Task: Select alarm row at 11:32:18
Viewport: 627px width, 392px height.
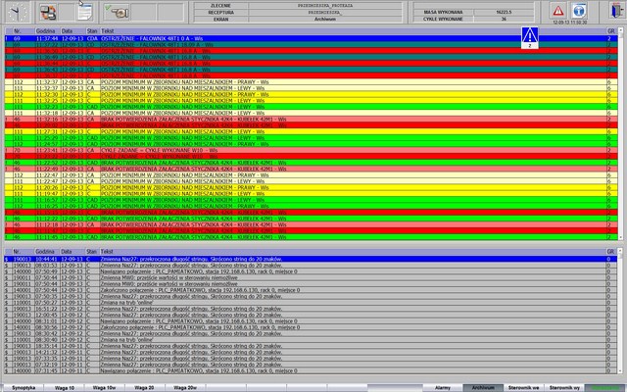Action: coord(312,113)
